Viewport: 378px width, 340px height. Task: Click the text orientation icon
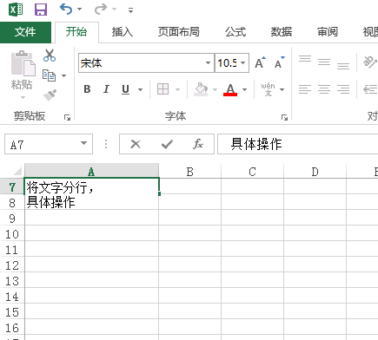click(370, 62)
